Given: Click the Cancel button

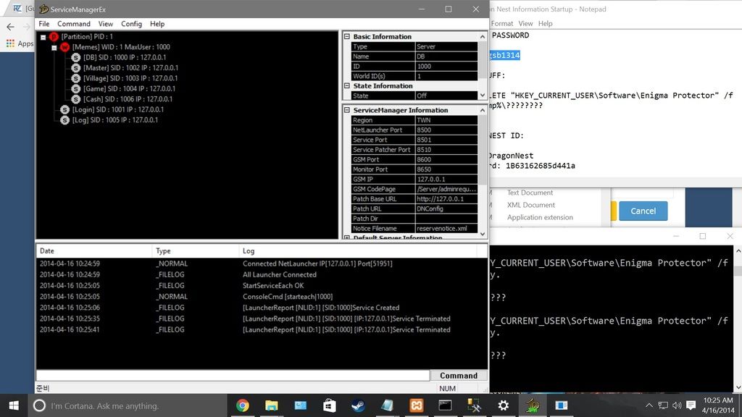Looking at the screenshot, I should point(643,211).
